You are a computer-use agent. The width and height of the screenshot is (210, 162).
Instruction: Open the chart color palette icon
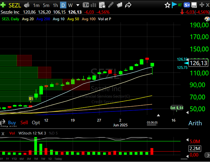pyautogui.click(x=207, y=19)
